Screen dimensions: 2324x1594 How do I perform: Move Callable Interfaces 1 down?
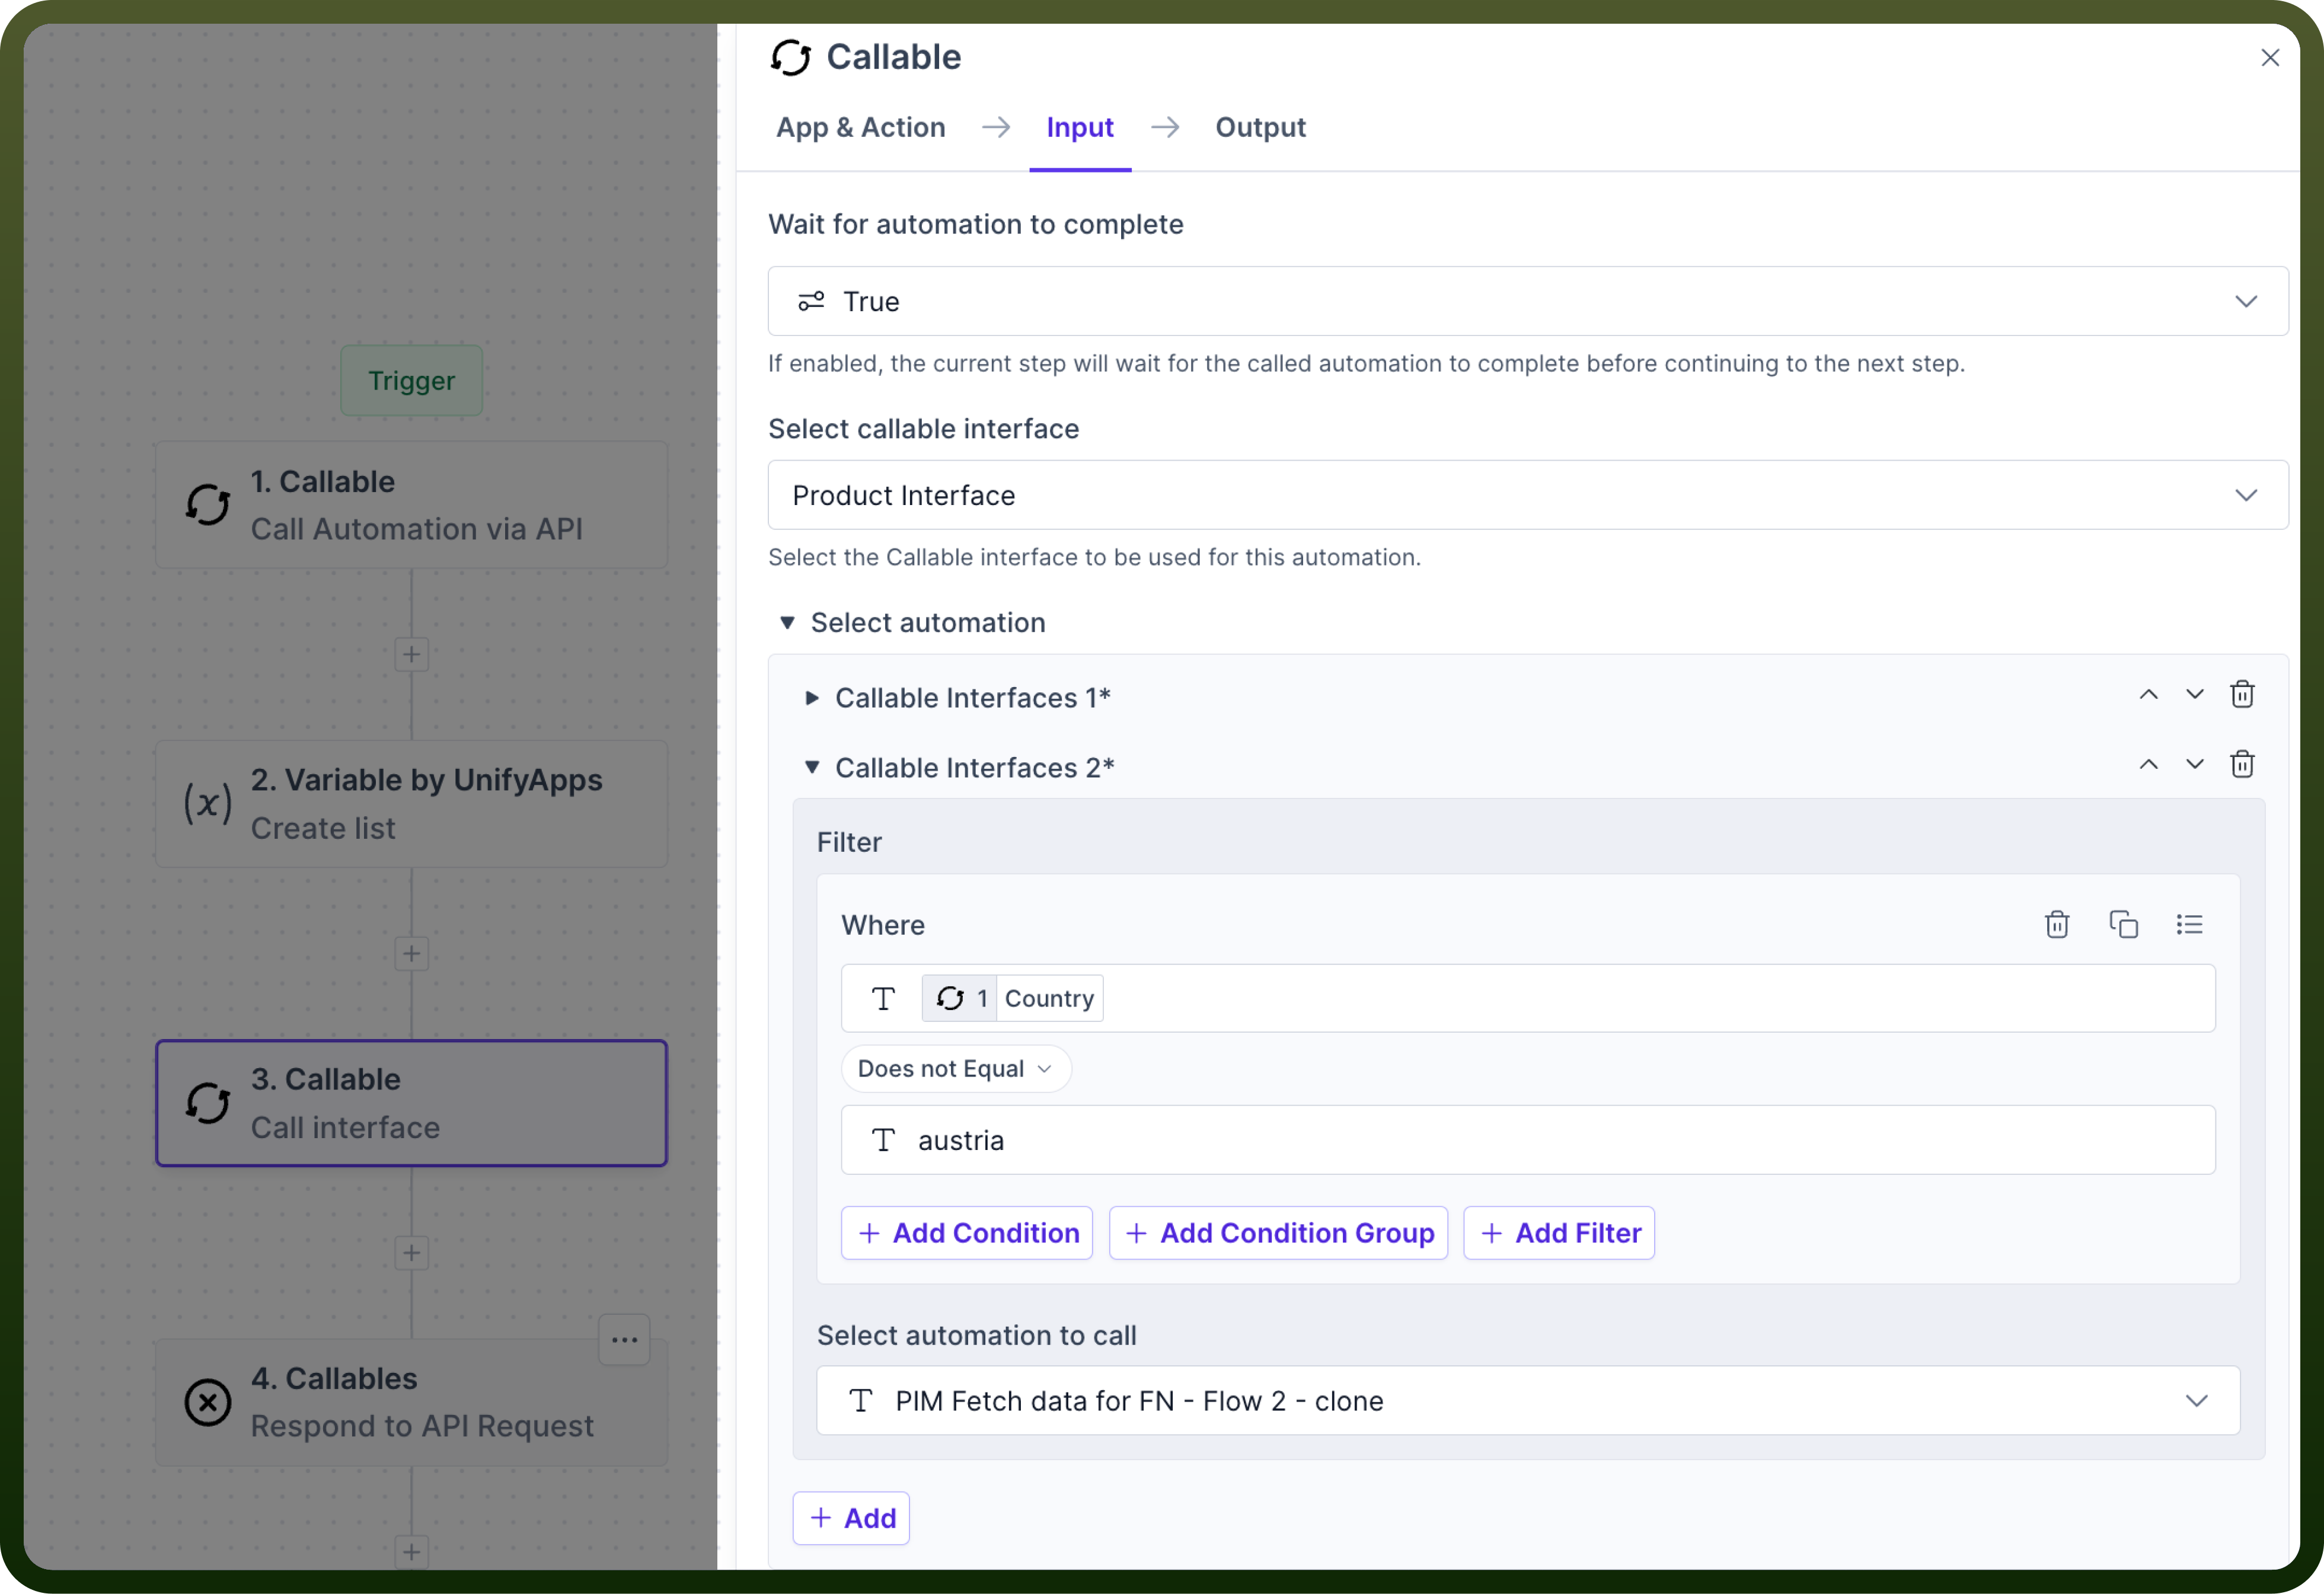2194,694
